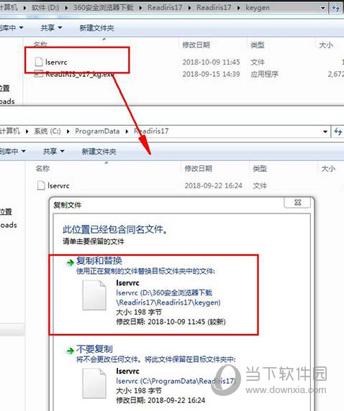
Task: Click green arrow beside 不要复制
Action: click(70, 351)
